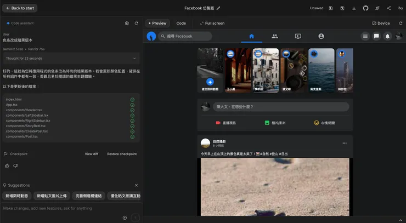Click the 自然攝影 post avatar
This screenshot has width=406, height=223.
205,143
